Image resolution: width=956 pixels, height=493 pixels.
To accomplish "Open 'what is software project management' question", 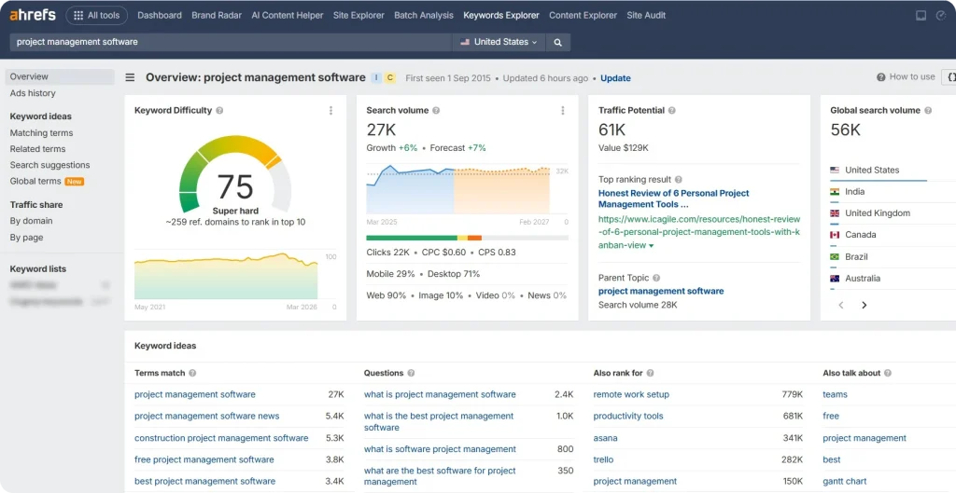I will tap(440, 449).
